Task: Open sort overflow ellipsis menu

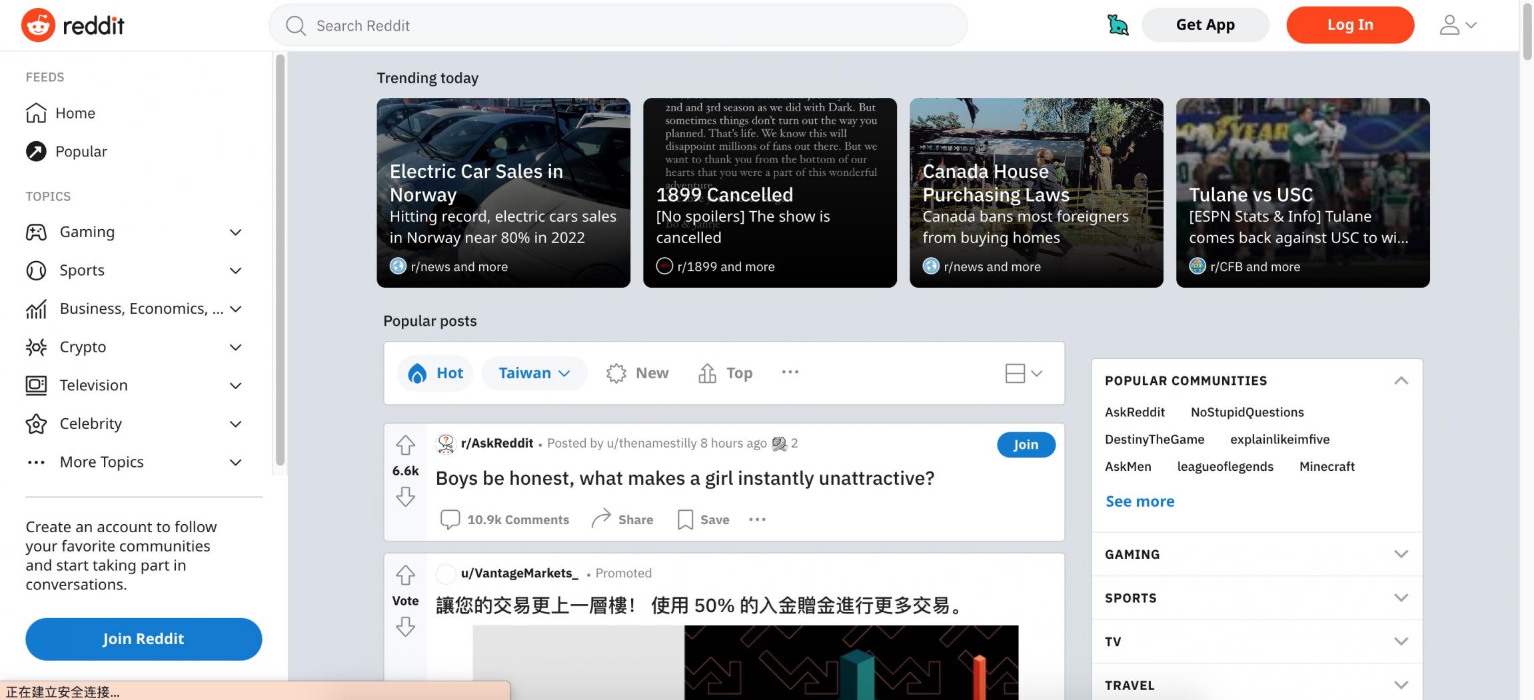Action: [790, 372]
